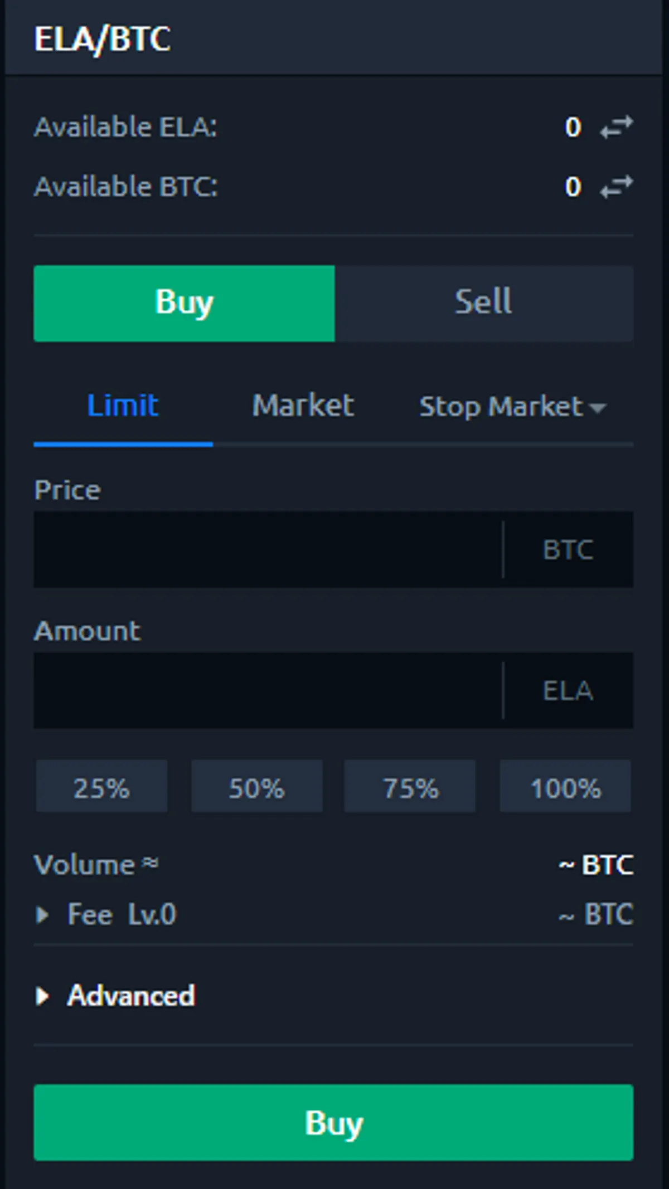
Task: Select the Buy side toggle
Action: (x=184, y=303)
